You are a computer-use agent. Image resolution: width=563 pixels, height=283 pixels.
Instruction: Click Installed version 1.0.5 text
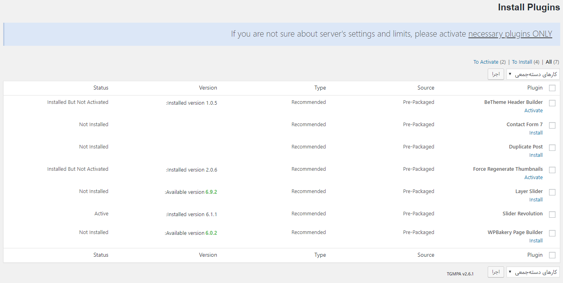(192, 103)
